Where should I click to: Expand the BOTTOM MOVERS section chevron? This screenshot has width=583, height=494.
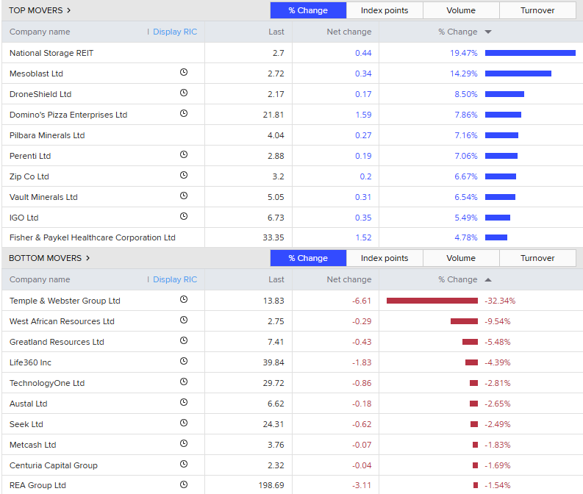tap(88, 258)
